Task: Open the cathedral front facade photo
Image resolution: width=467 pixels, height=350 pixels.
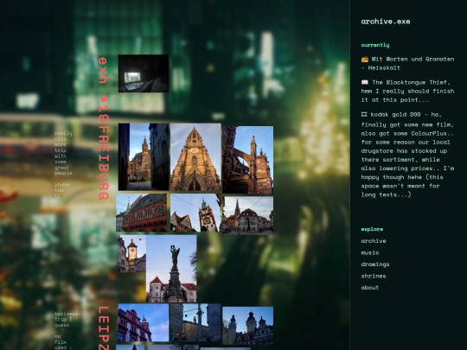Action: click(195, 156)
